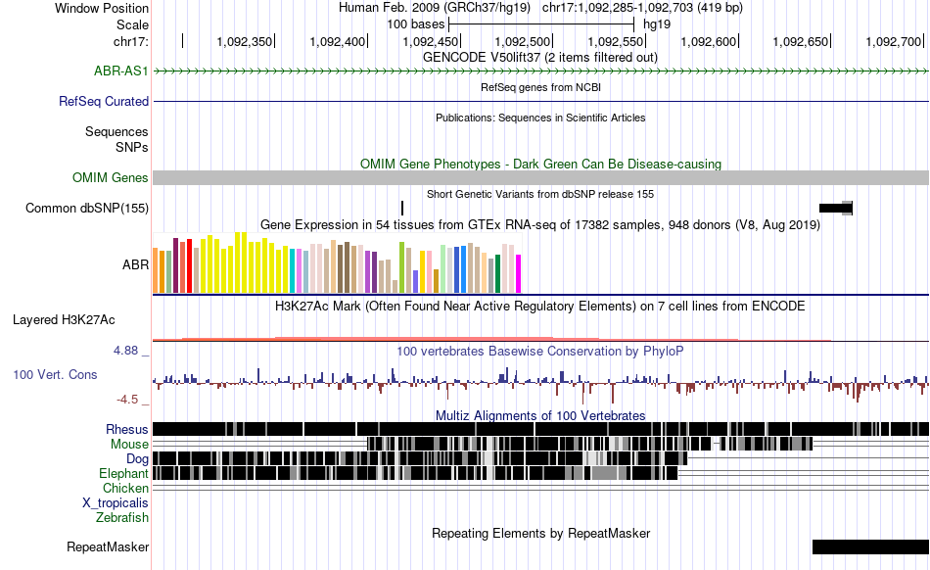Click the black RepeatMasker element block
This screenshot has height=570, width=930.
[x=870, y=546]
